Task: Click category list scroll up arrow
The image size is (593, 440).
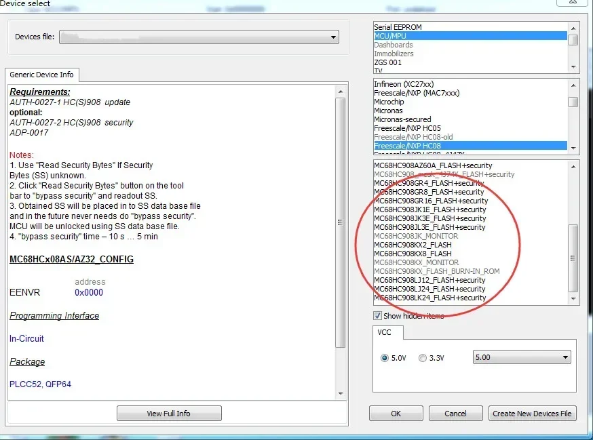Action: coord(573,28)
